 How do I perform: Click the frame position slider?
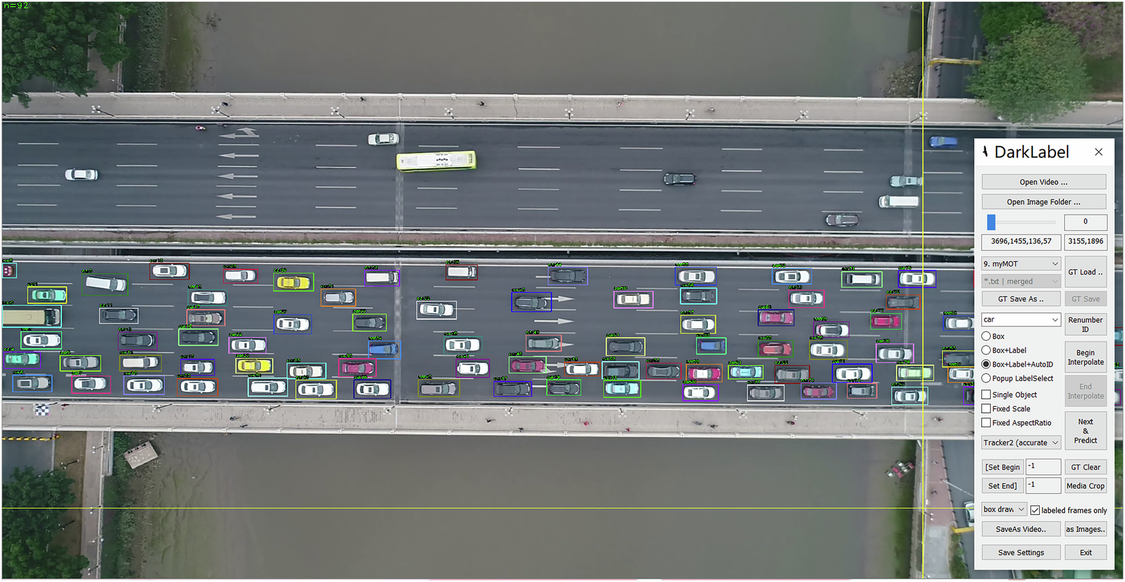click(x=1021, y=222)
